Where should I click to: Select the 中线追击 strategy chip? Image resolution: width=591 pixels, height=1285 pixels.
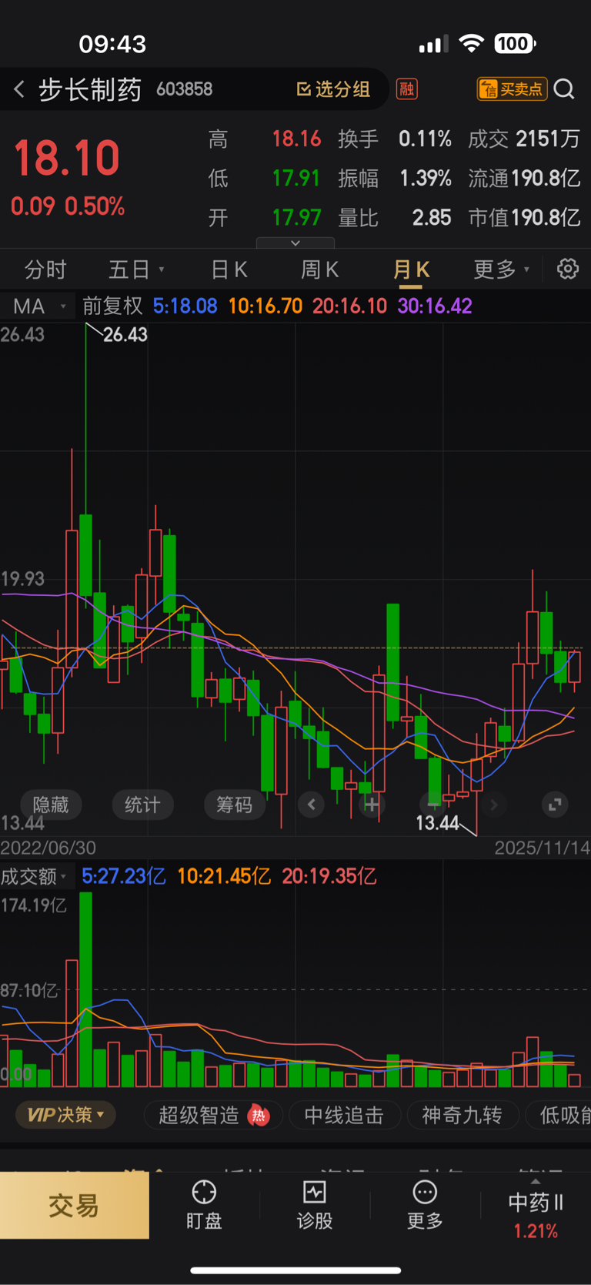[x=344, y=1115]
